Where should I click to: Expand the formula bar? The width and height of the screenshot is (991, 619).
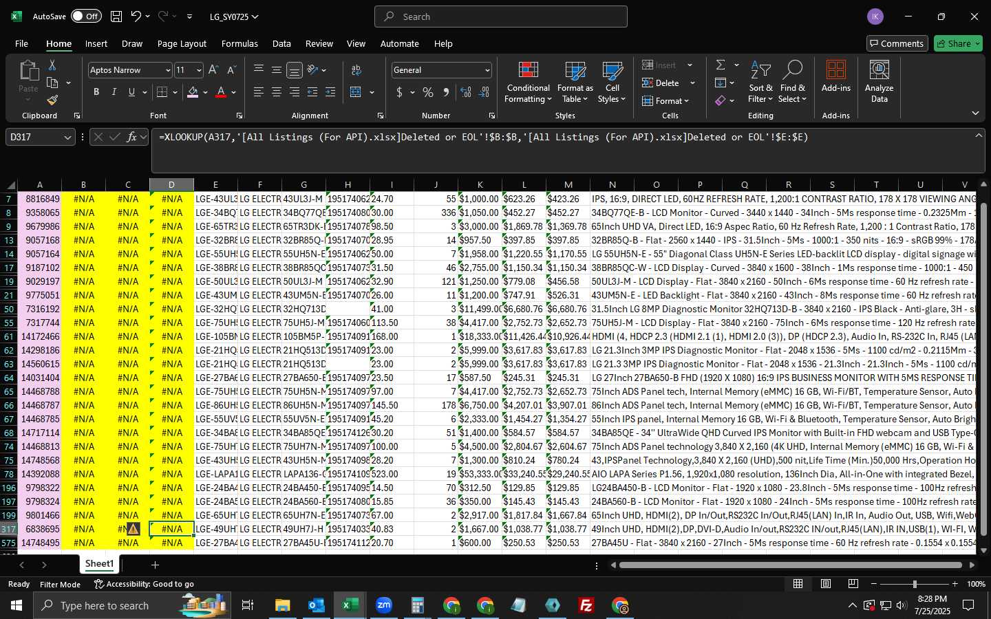tap(978, 135)
